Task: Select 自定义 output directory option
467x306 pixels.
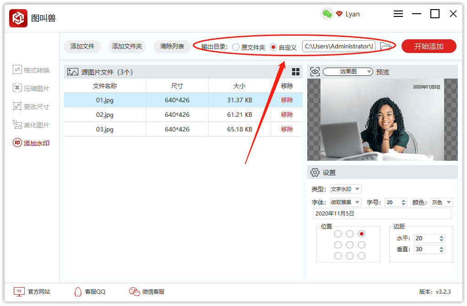Action: 273,47
